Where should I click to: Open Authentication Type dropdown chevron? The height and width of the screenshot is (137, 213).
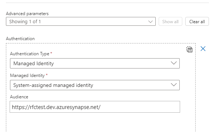tap(173, 63)
